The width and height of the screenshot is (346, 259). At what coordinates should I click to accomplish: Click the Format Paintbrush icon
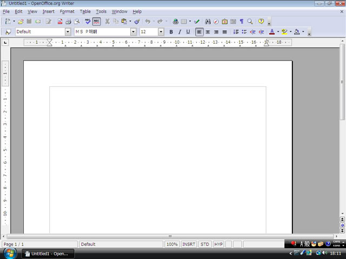click(x=137, y=22)
